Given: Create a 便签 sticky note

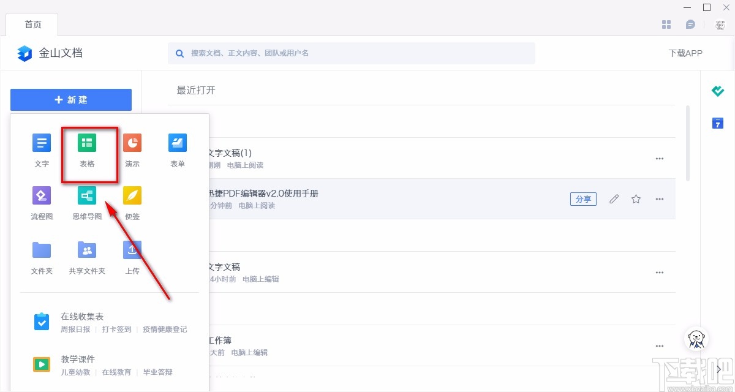Looking at the screenshot, I should 132,204.
